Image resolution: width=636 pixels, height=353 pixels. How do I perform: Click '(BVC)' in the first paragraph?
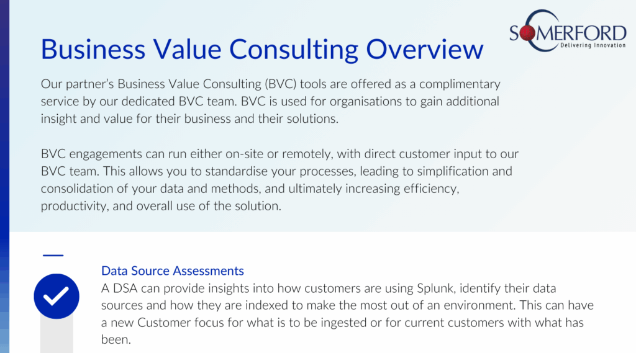coord(281,84)
